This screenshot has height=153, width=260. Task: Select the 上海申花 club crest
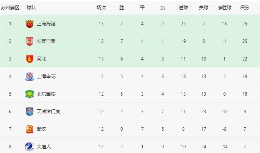[x=30, y=76]
